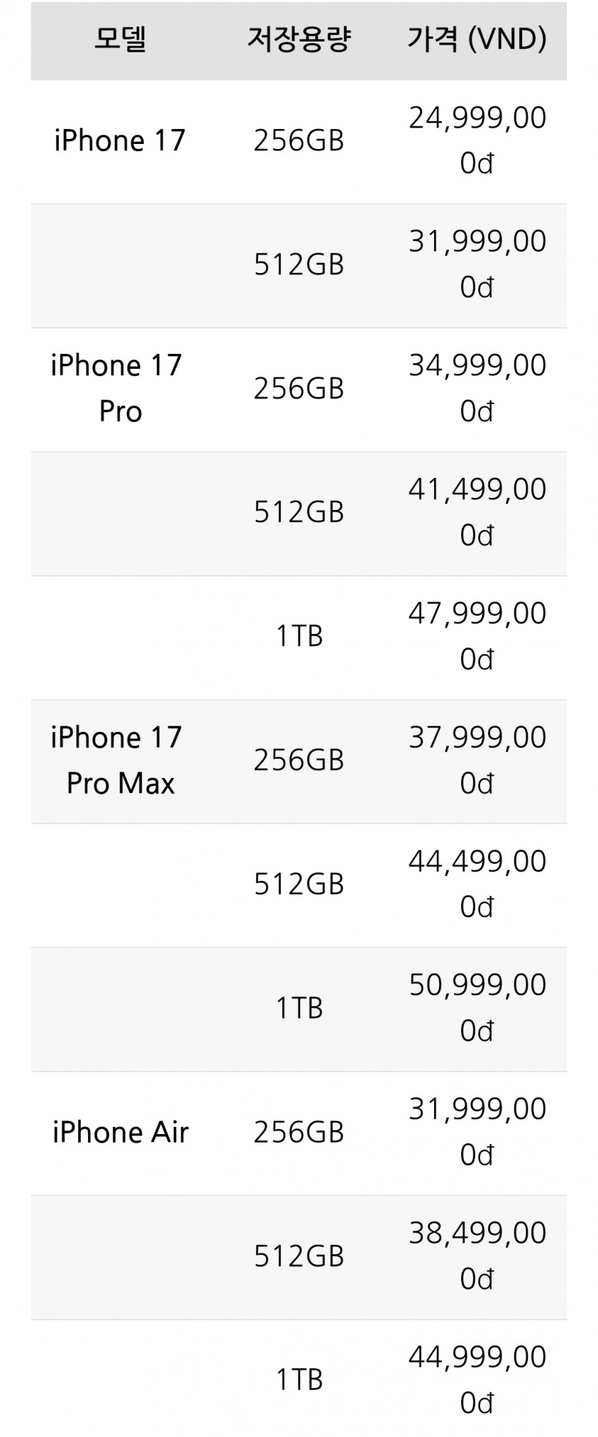Viewport: 598px width, 1437px height.
Task: Click 1TB storage beside 50,999,000đ
Action: (299, 1008)
